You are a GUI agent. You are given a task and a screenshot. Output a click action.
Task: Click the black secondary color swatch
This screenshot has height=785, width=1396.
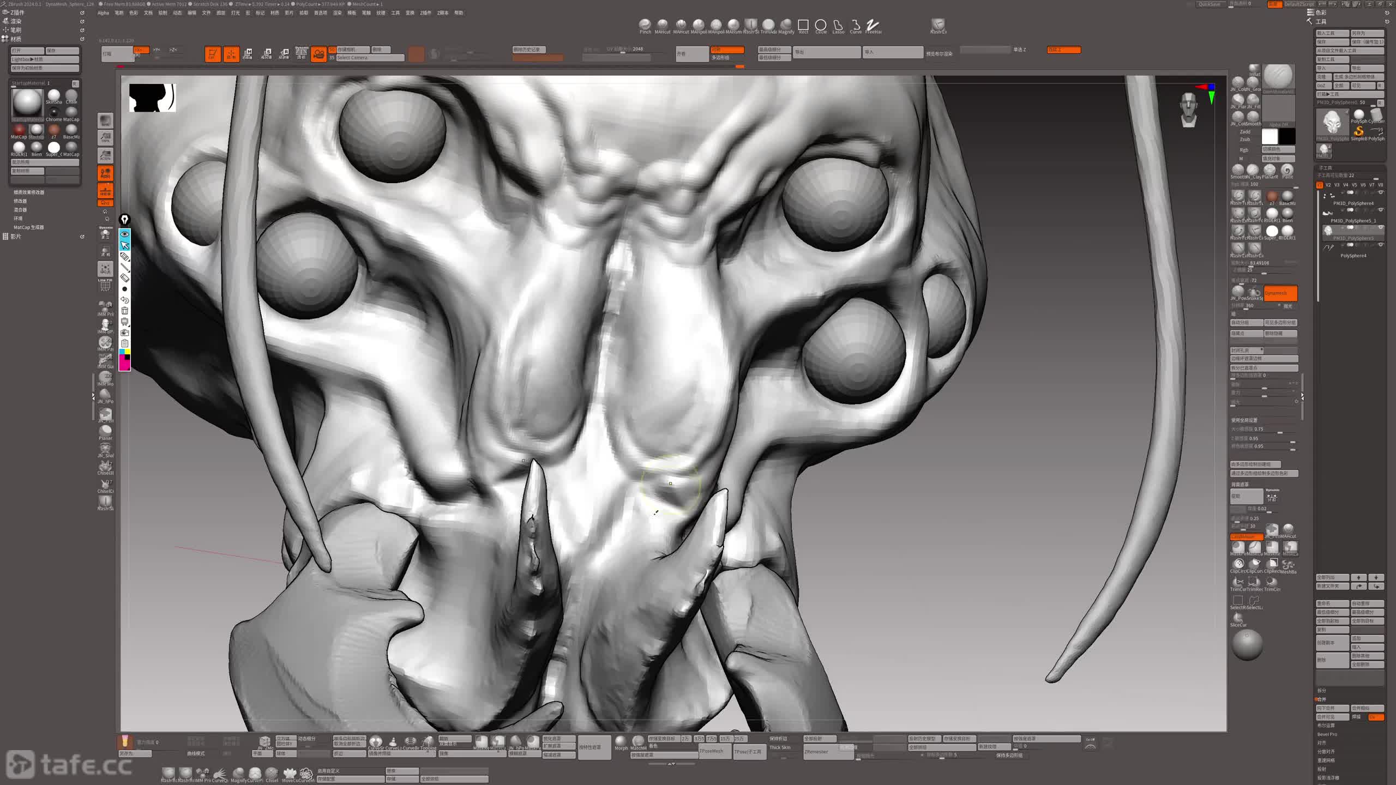[x=1287, y=136]
